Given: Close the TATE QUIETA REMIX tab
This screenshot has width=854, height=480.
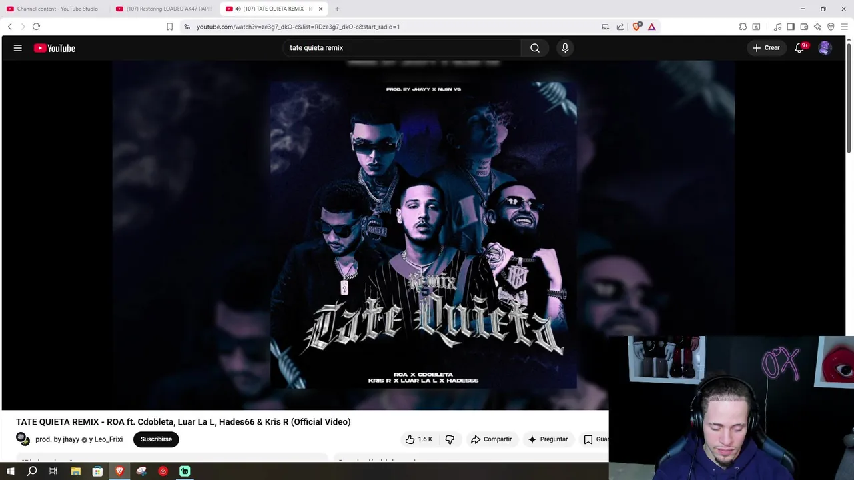Looking at the screenshot, I should point(321,9).
